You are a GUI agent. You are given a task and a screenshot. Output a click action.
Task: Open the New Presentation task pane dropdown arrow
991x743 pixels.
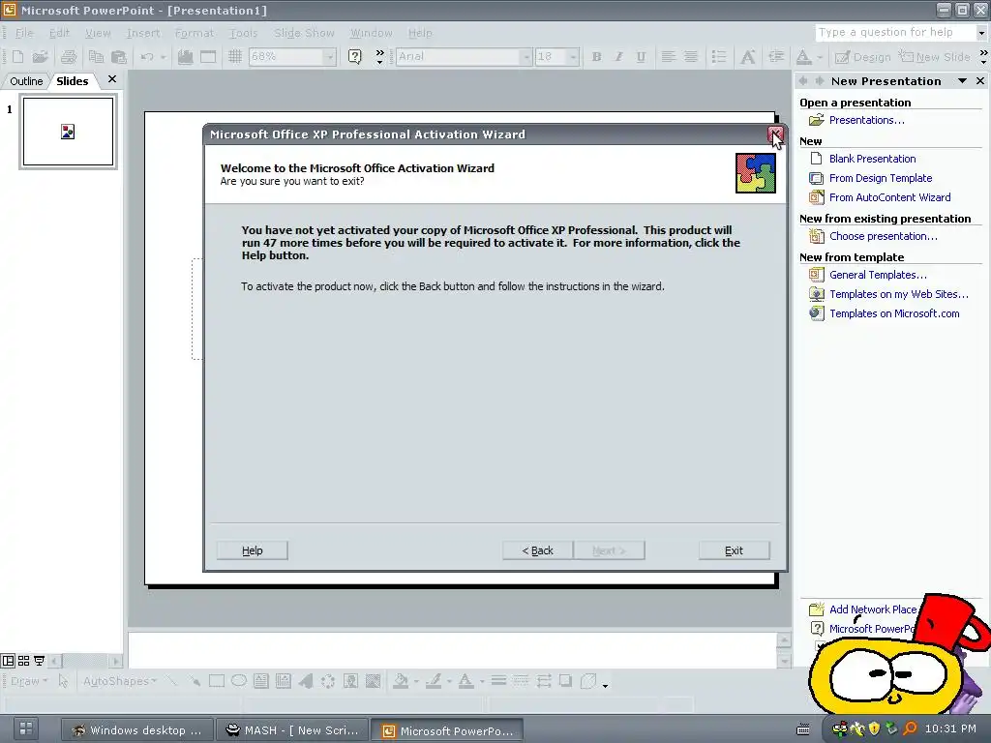[962, 81]
